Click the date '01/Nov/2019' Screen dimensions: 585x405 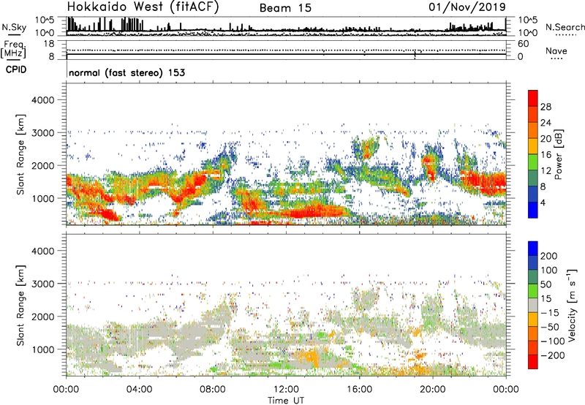pos(467,7)
